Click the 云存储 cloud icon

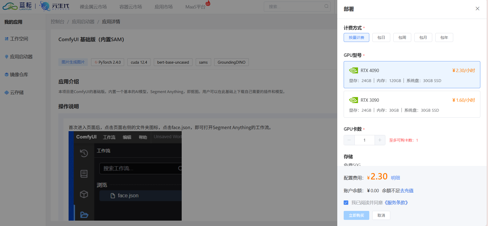pos(7,93)
